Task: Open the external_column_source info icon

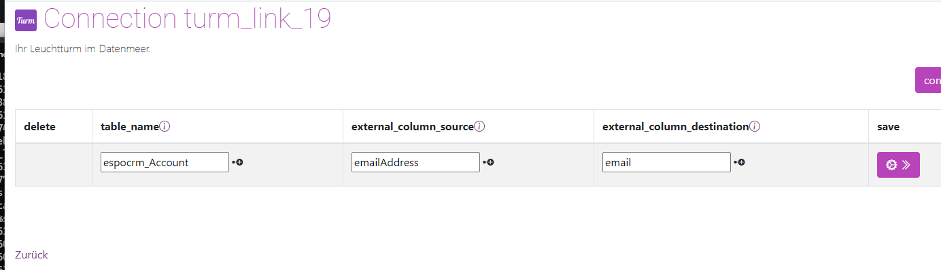Action: click(x=479, y=126)
